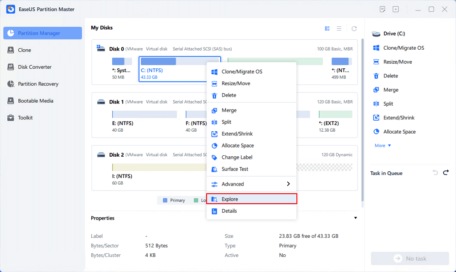Click the undo task arrow

pos(435,173)
